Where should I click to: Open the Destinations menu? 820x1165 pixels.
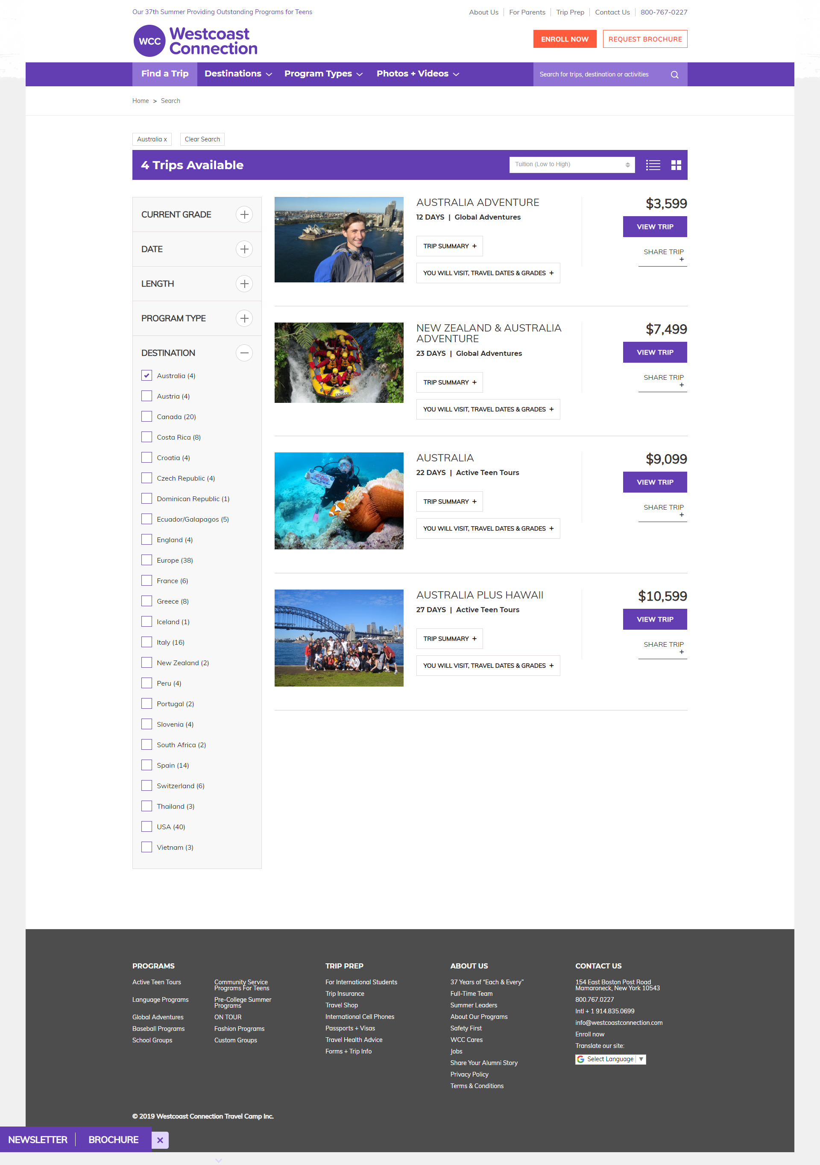[x=238, y=74]
